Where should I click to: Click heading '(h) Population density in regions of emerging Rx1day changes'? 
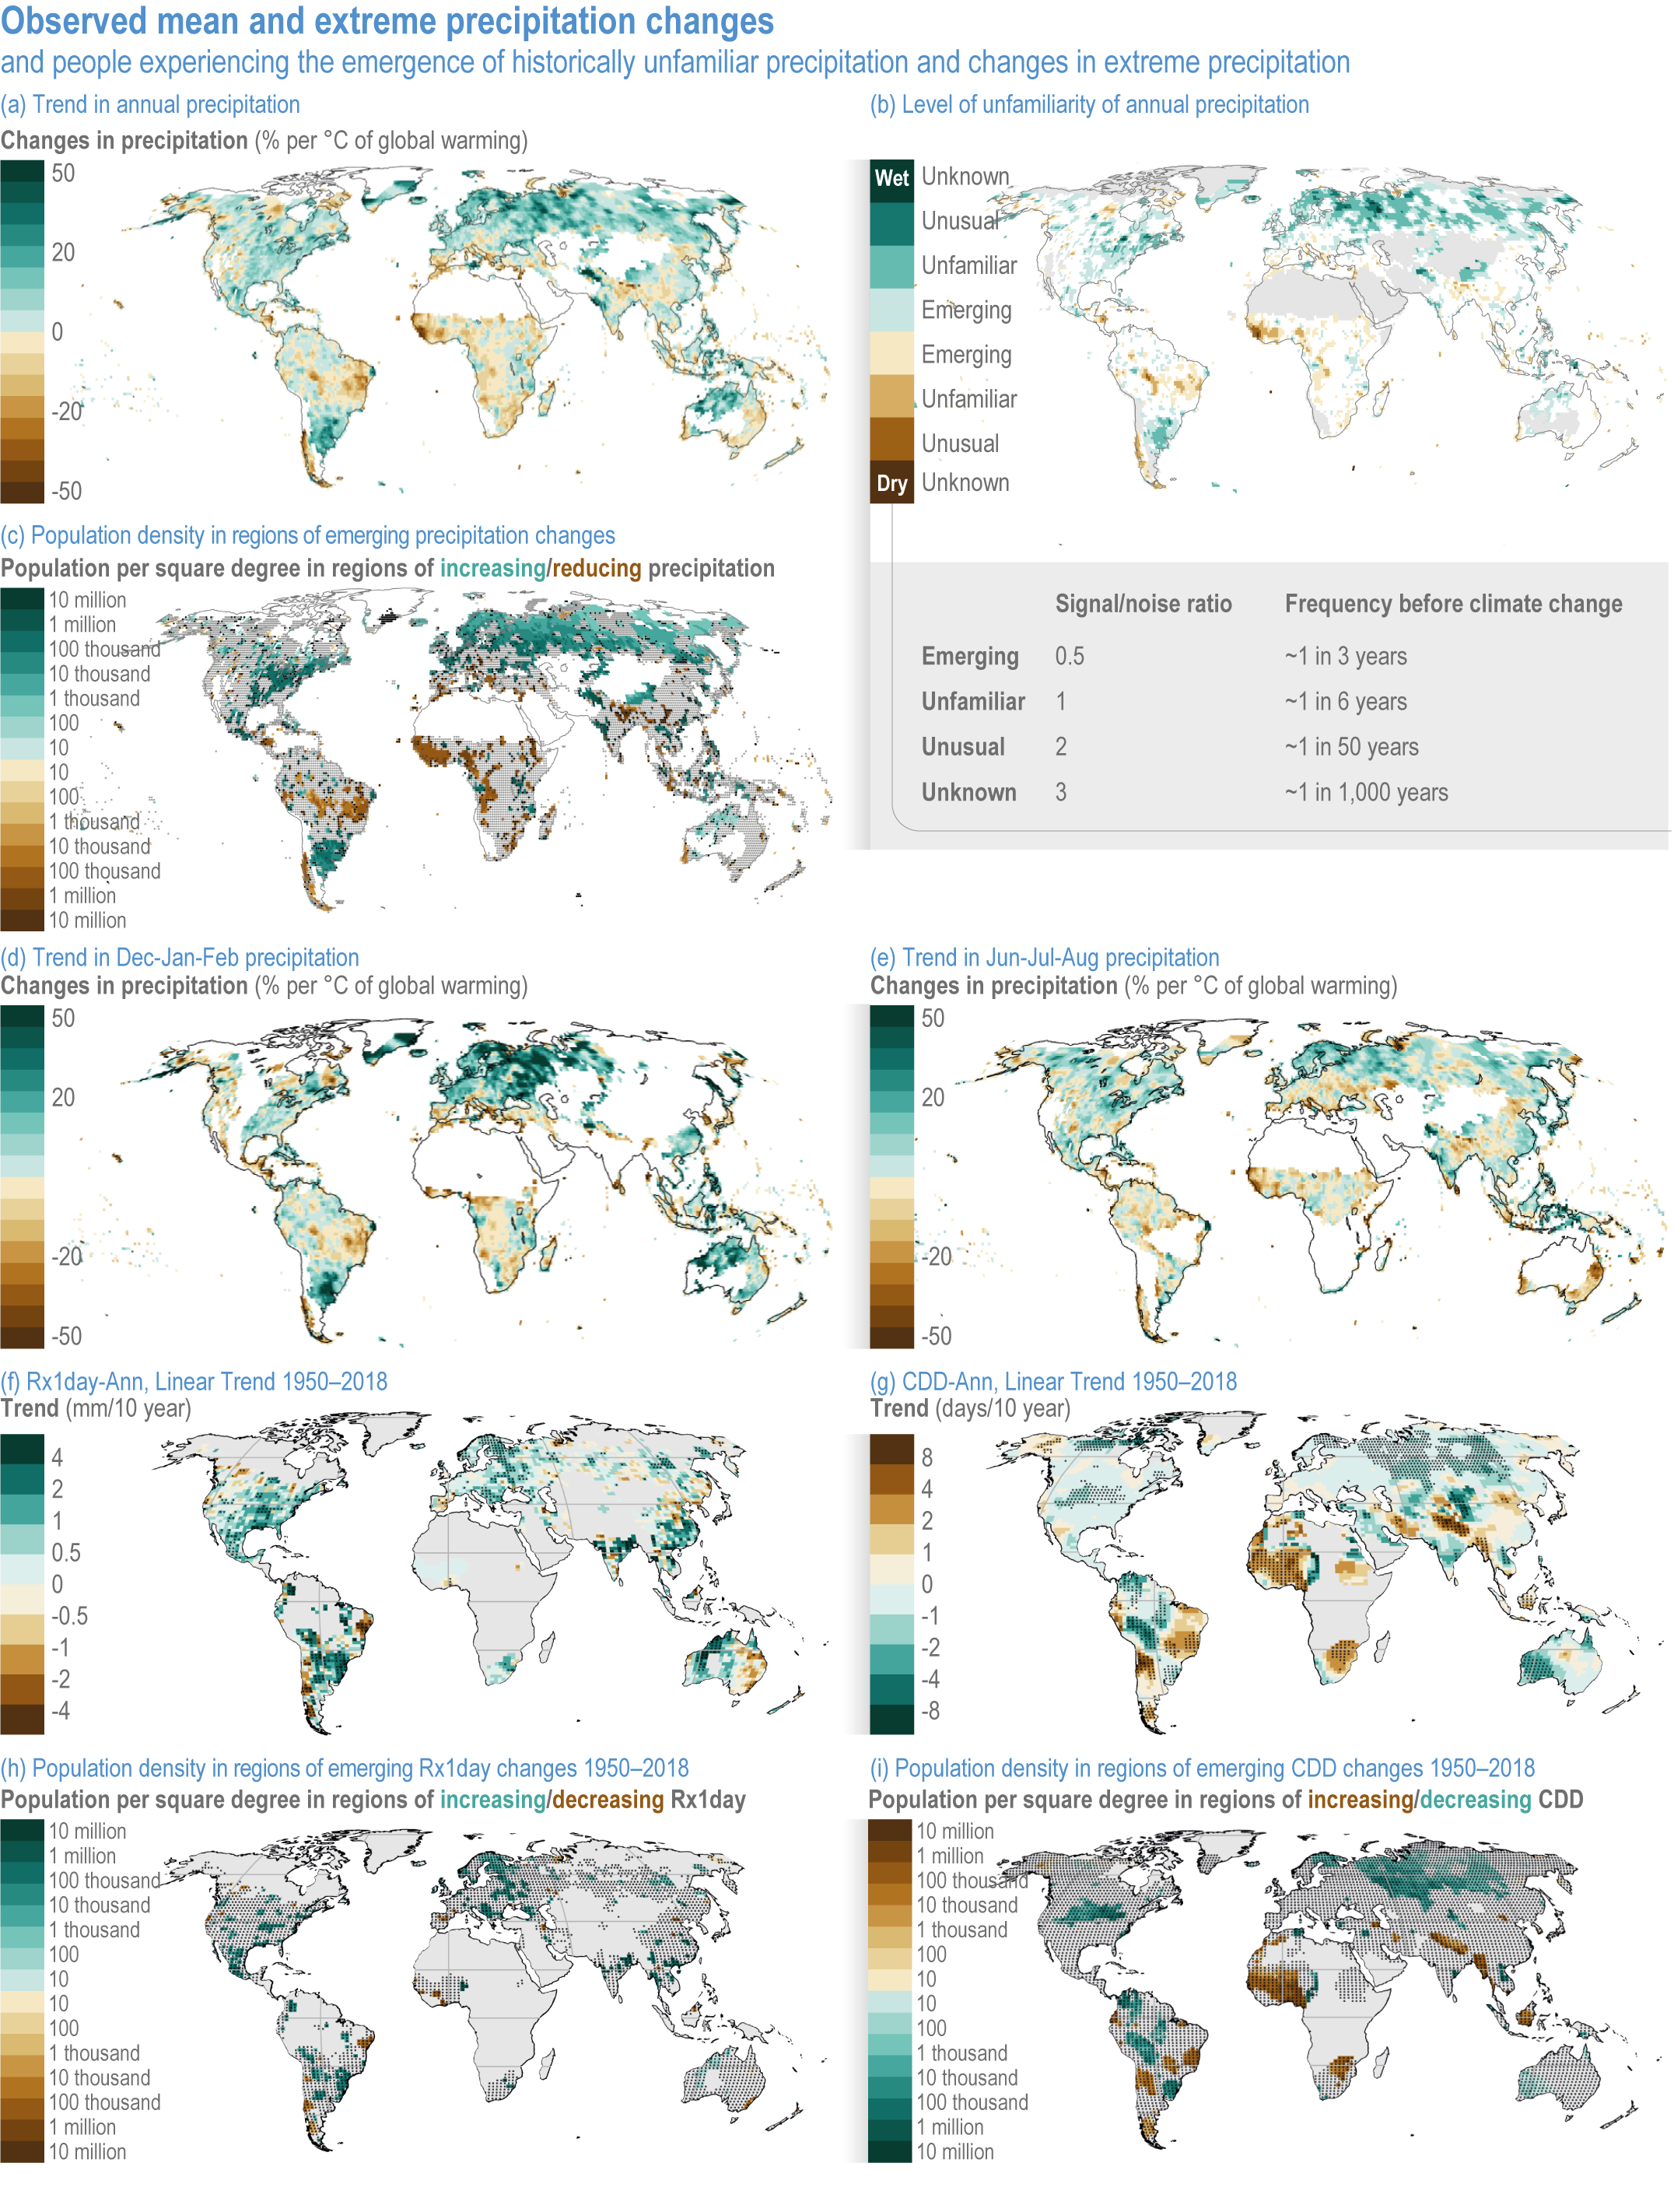344,1768
